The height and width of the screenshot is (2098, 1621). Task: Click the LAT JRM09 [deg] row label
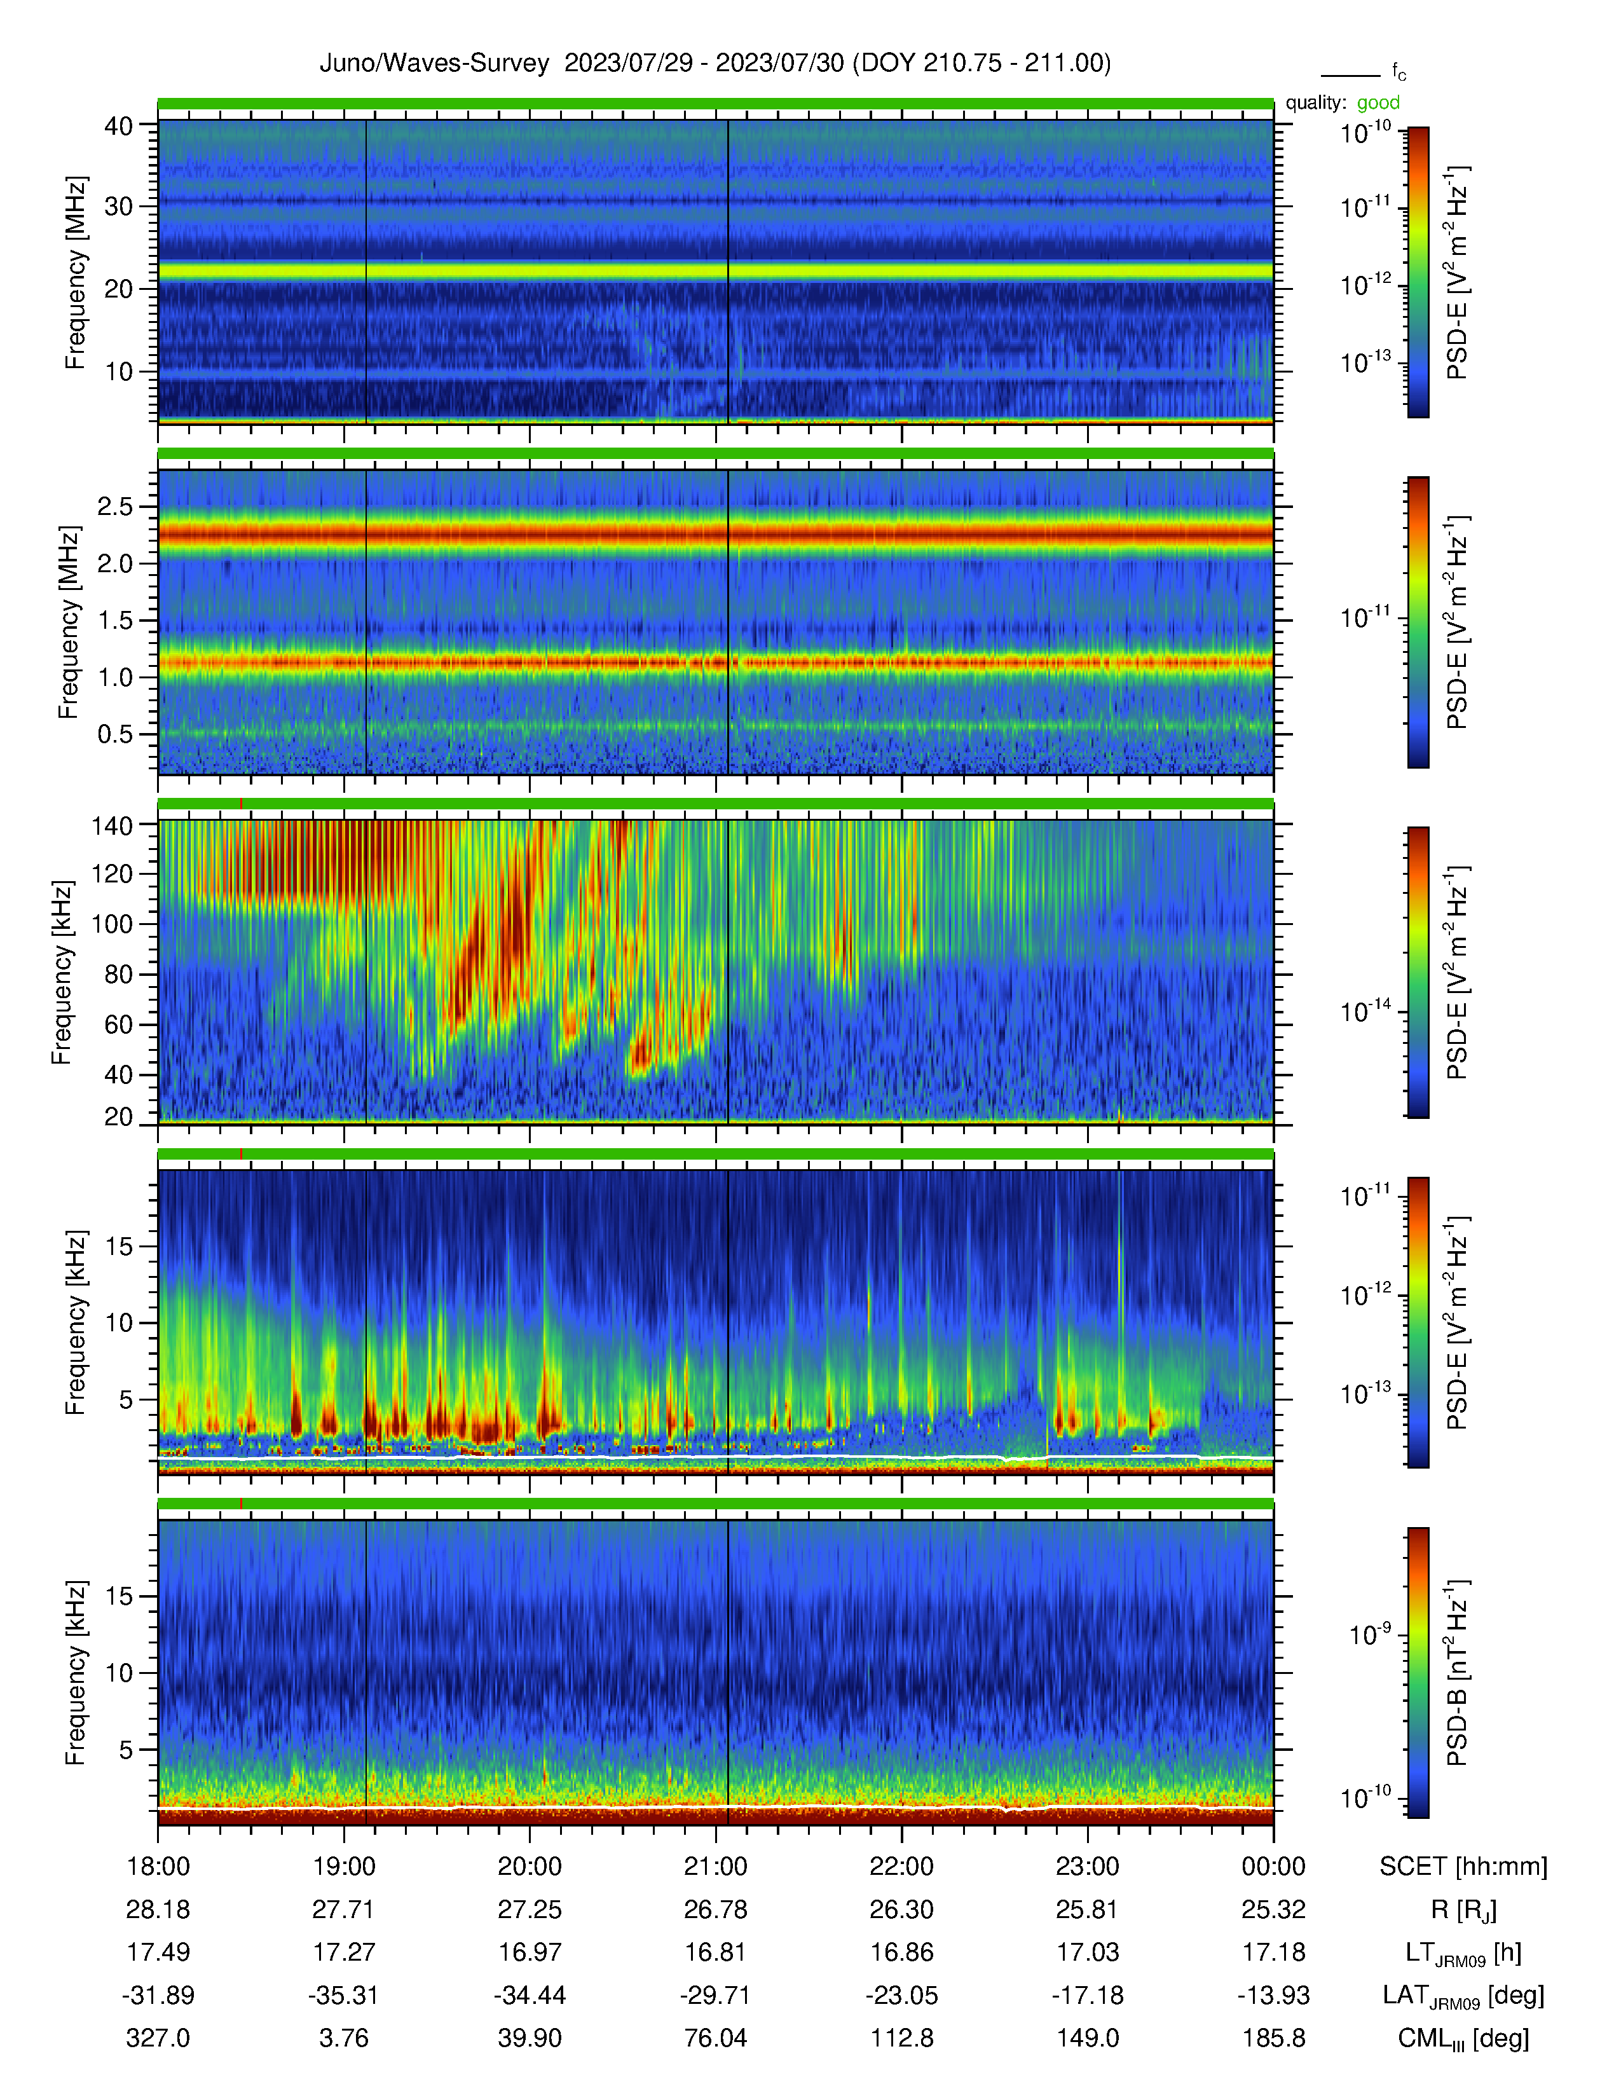[1463, 1996]
